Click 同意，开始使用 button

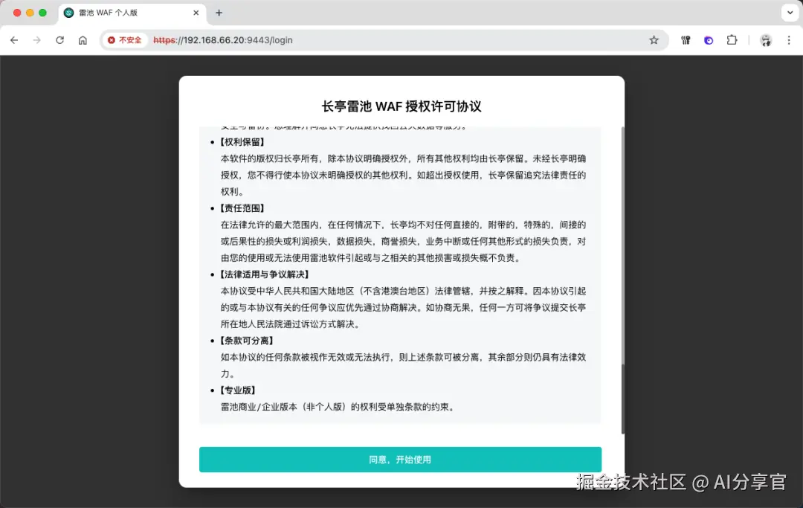[x=400, y=460]
